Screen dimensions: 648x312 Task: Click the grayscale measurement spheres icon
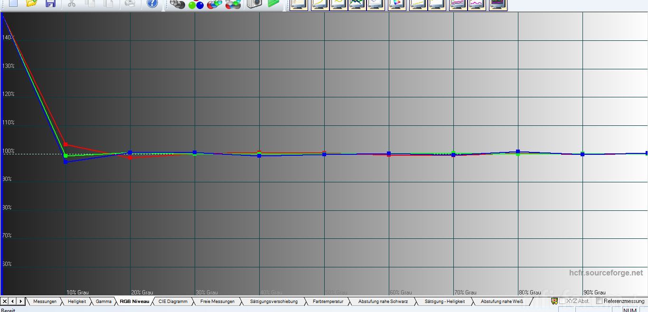[177, 4]
